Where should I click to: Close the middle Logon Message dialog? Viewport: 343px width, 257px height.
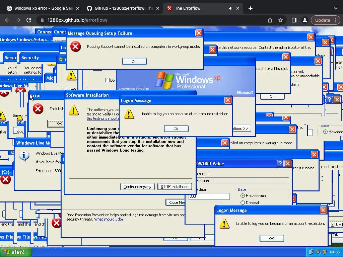point(228,100)
